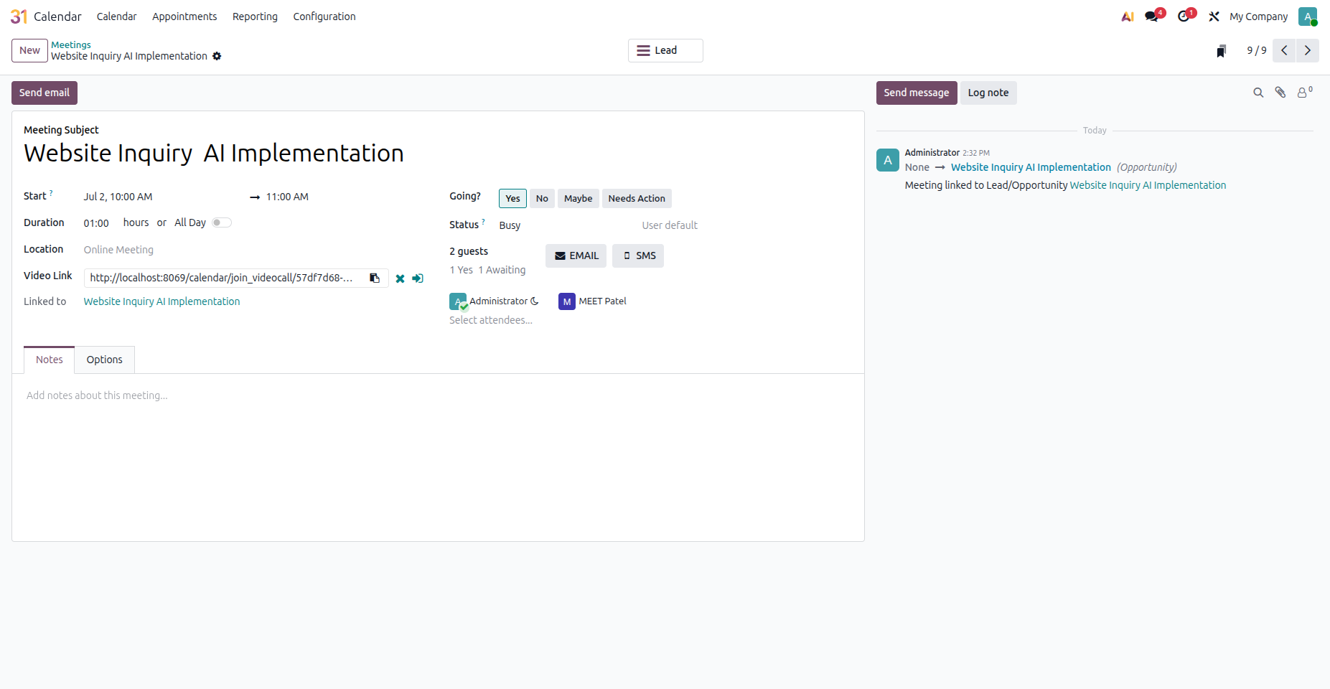1330x689 pixels.
Task: Open the Appointments menu
Action: 184,17
